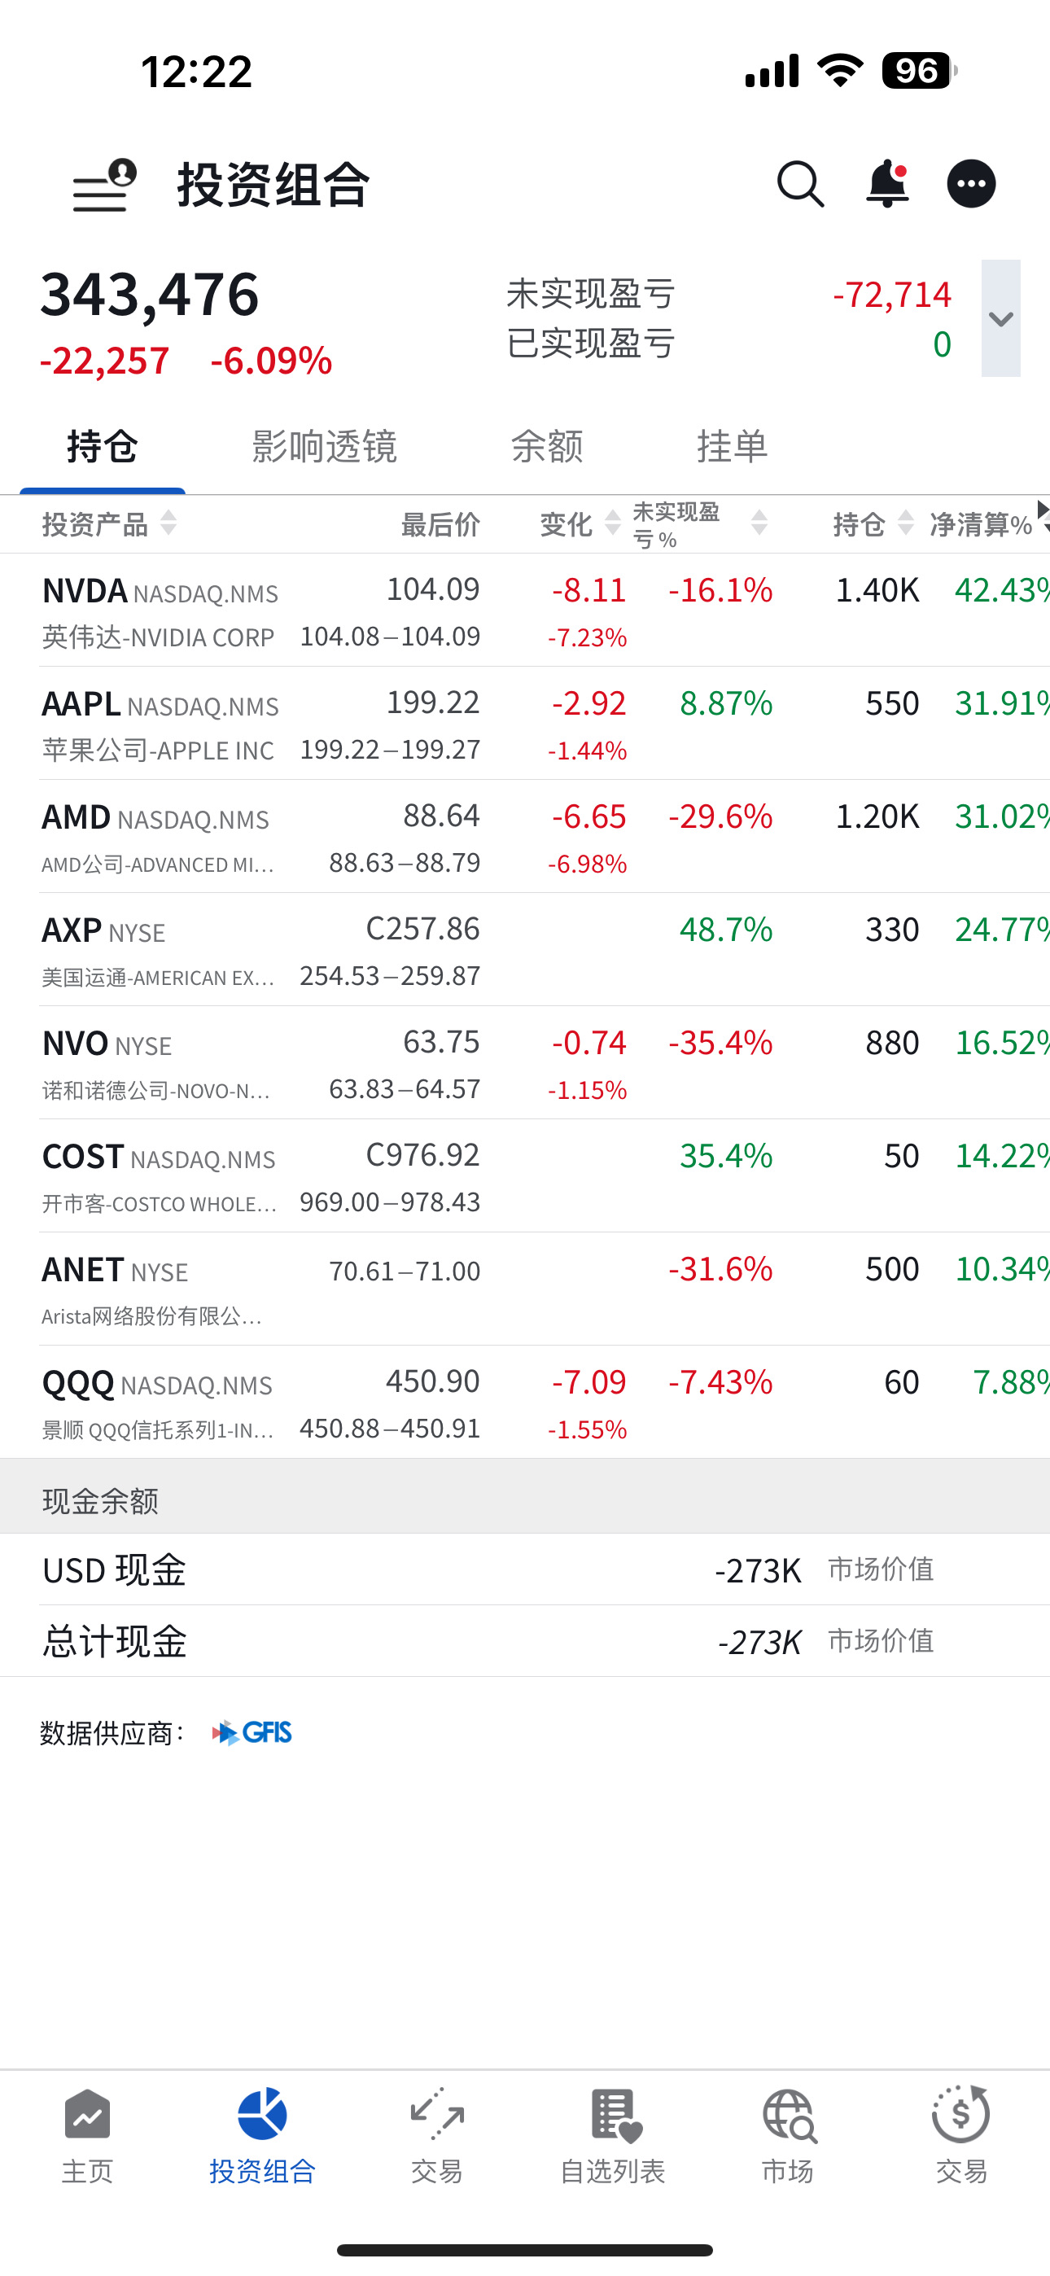Image resolution: width=1050 pixels, height=2276 pixels.
Task: Tap the dollar-sign 交易 icon
Action: point(961,2137)
